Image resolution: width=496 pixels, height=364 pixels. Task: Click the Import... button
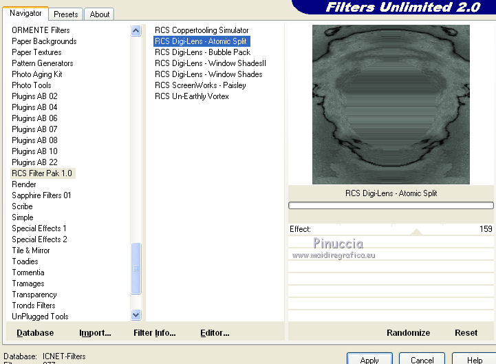point(95,333)
